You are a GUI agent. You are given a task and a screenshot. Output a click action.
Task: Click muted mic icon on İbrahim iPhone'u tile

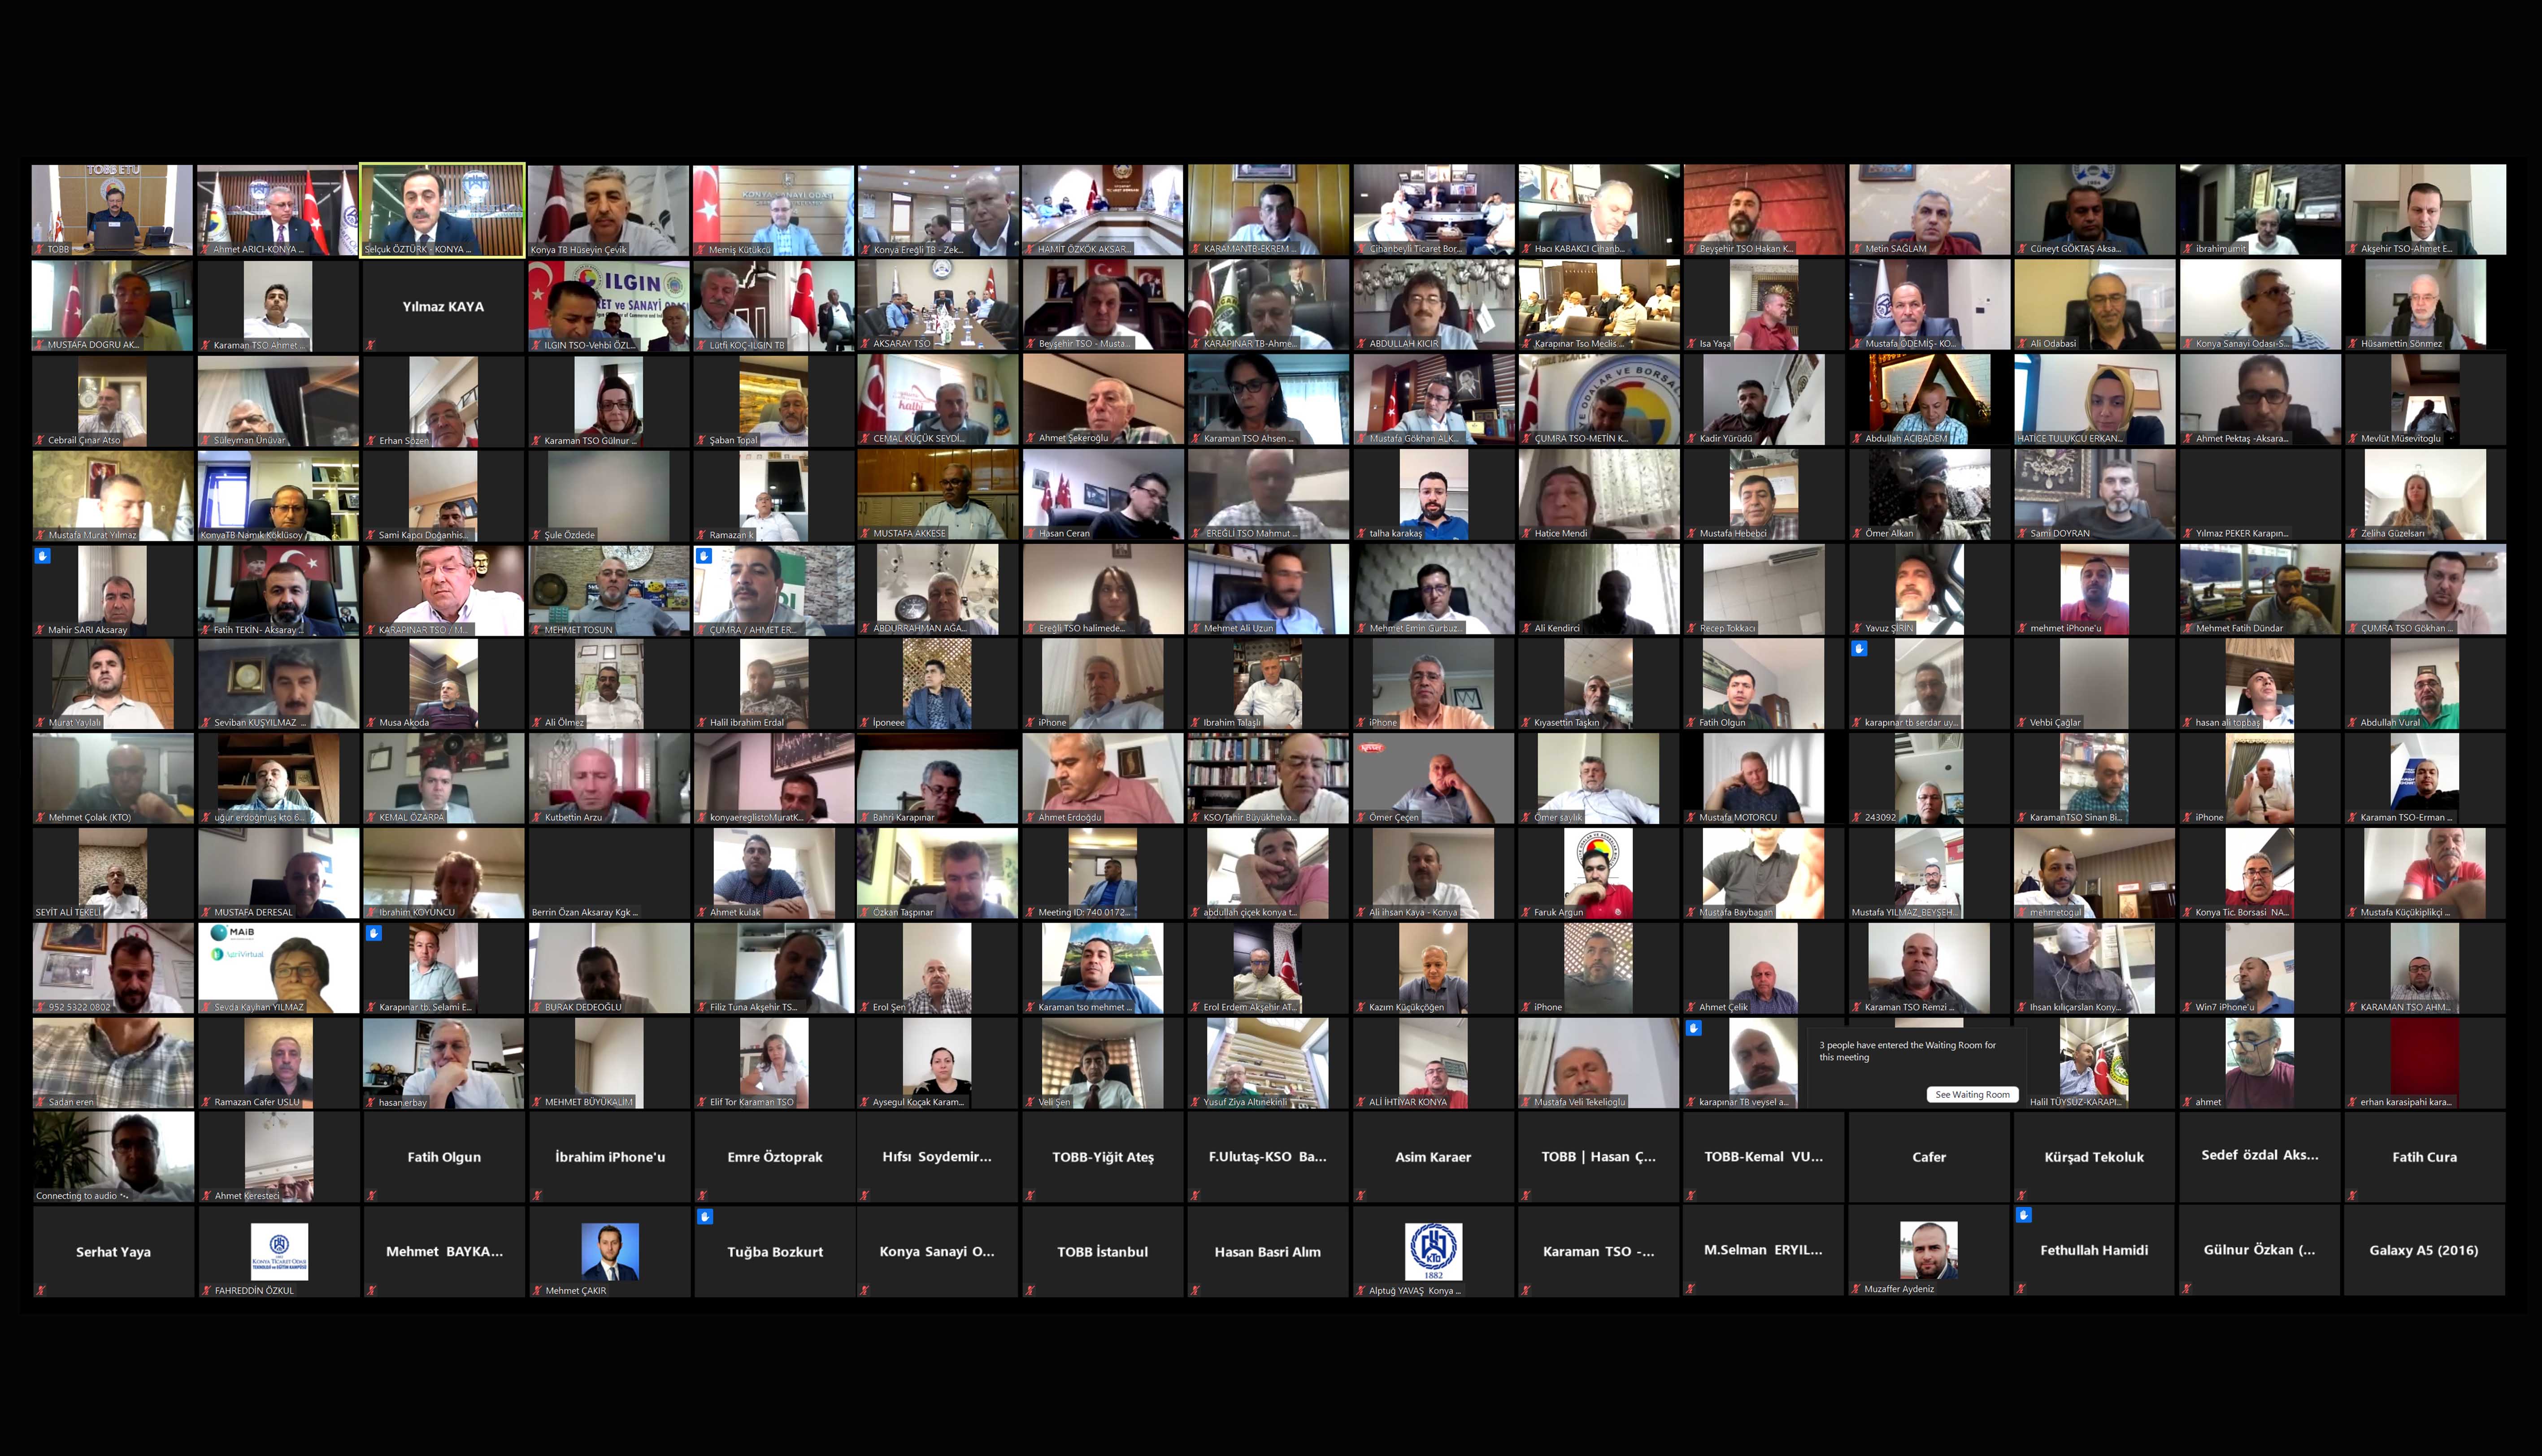tap(537, 1195)
